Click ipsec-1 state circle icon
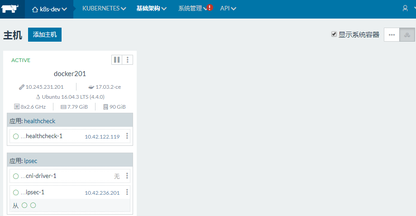The width and height of the screenshot is (416, 216). pos(16,192)
